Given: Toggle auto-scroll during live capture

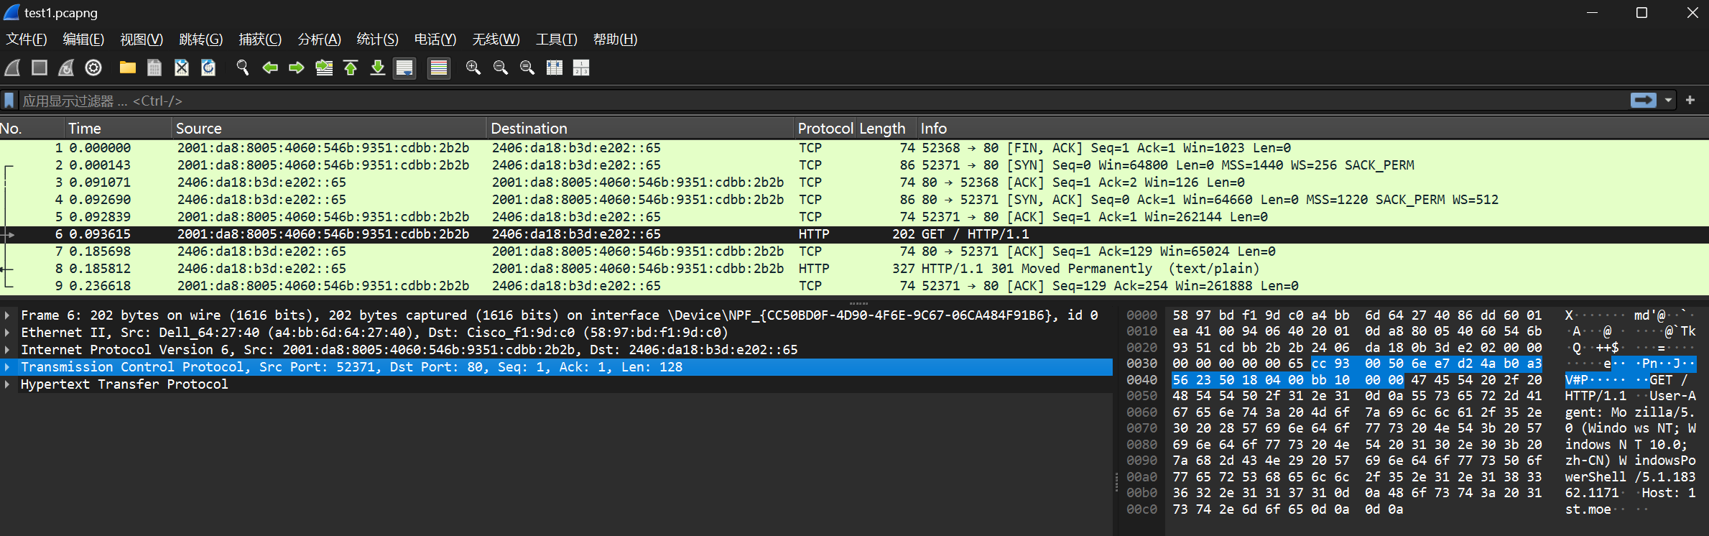Looking at the screenshot, I should pyautogui.click(x=404, y=68).
